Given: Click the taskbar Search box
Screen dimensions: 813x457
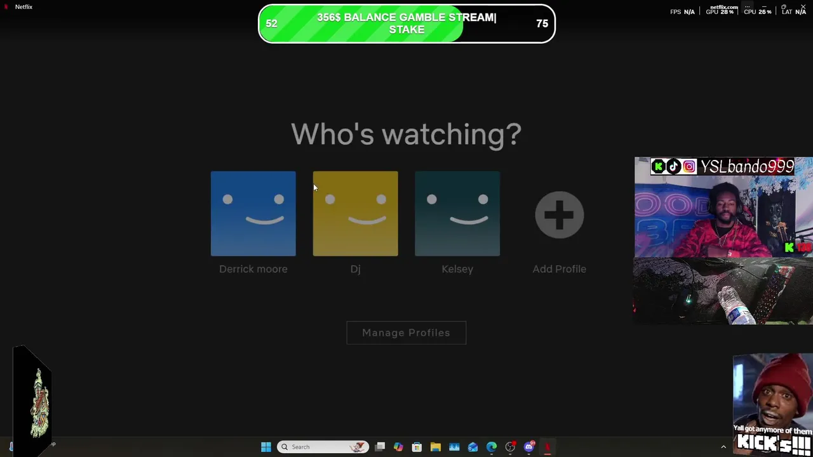Looking at the screenshot, I should click(323, 447).
